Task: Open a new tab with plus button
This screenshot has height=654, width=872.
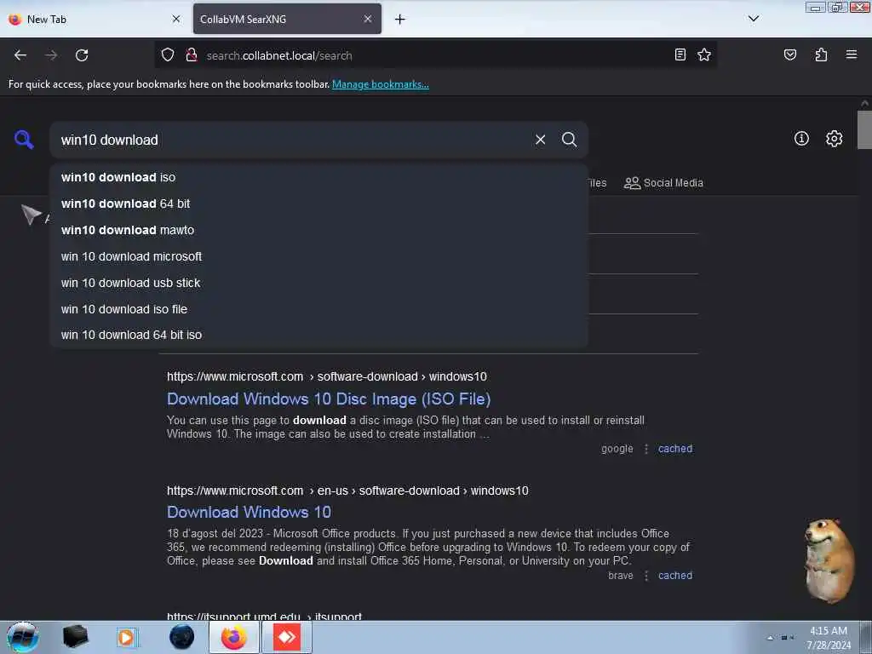Action: [x=400, y=20]
